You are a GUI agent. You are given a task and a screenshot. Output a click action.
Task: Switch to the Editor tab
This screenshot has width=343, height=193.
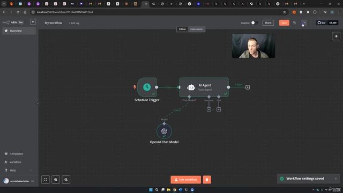click(x=182, y=29)
